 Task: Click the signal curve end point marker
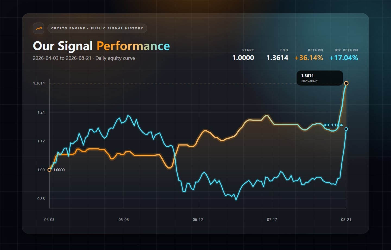[x=346, y=83]
